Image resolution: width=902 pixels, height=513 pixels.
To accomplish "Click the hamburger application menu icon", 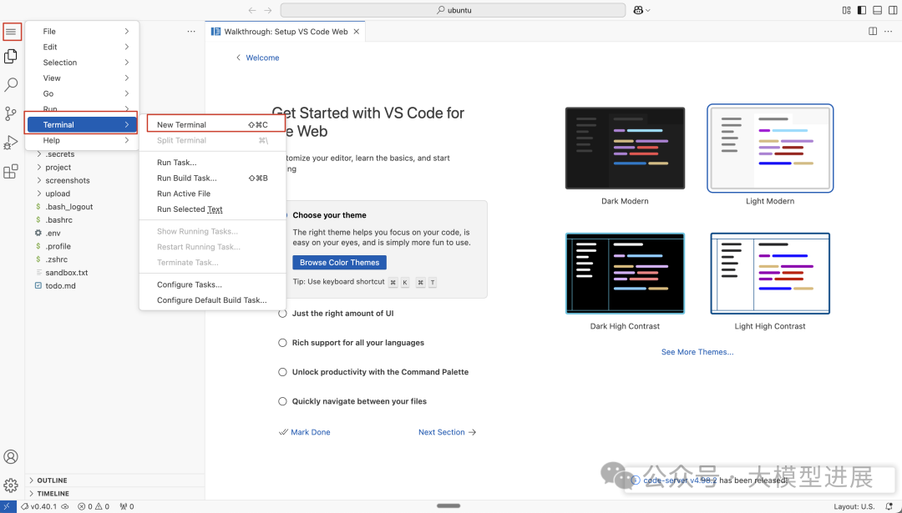I will coord(11,32).
